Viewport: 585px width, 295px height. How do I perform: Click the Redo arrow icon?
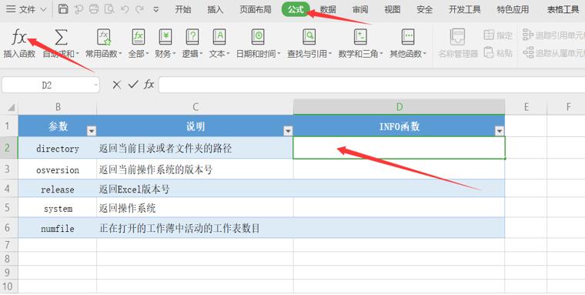[139, 9]
